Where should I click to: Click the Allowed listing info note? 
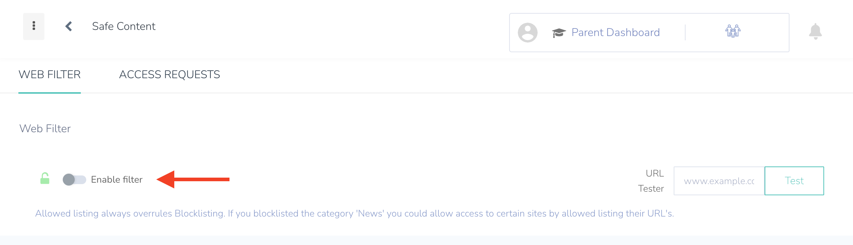point(354,214)
